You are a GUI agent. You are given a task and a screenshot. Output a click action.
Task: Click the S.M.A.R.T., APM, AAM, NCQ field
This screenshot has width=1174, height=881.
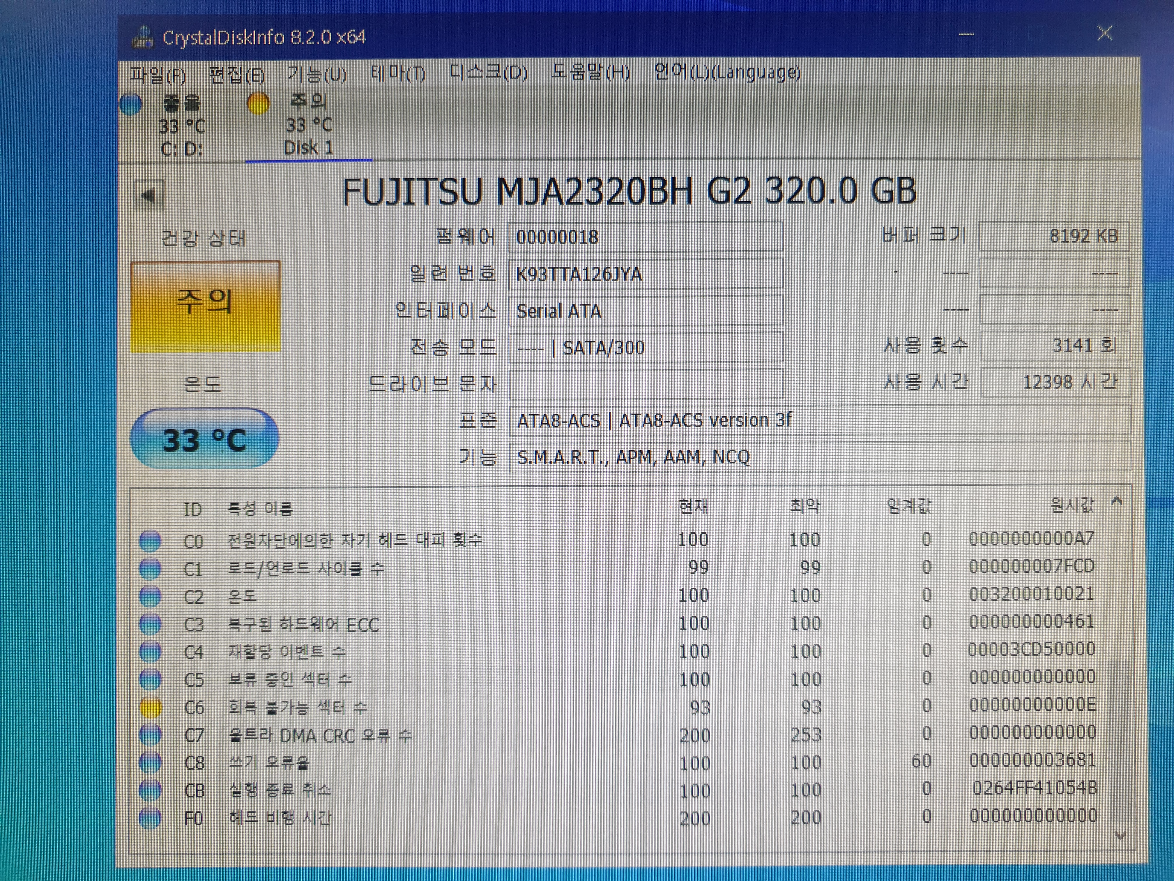[819, 457]
